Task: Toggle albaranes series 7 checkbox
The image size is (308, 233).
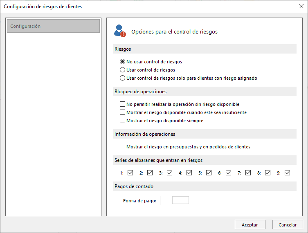Action: (x=248, y=173)
